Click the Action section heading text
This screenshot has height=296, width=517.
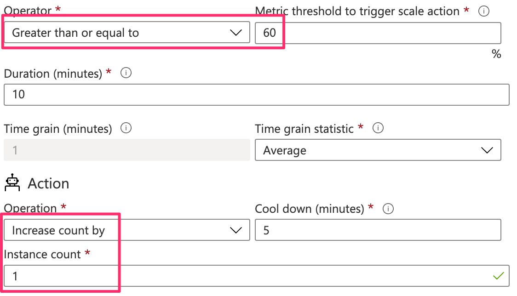click(48, 183)
